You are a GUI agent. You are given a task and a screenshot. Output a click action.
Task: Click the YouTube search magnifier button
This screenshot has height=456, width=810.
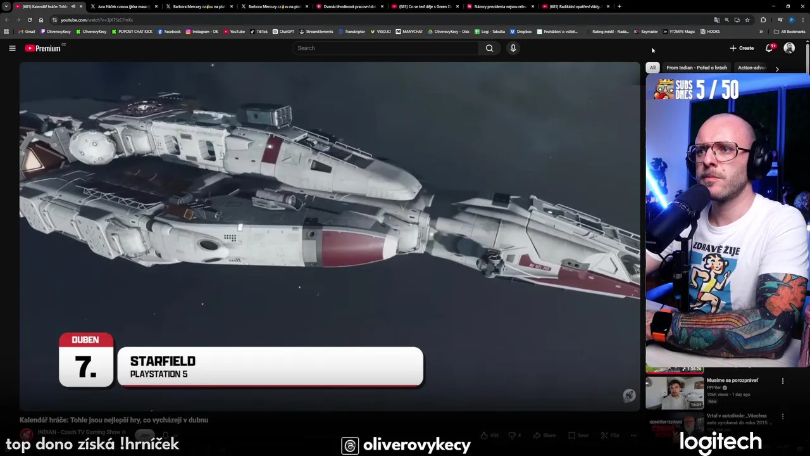489,48
